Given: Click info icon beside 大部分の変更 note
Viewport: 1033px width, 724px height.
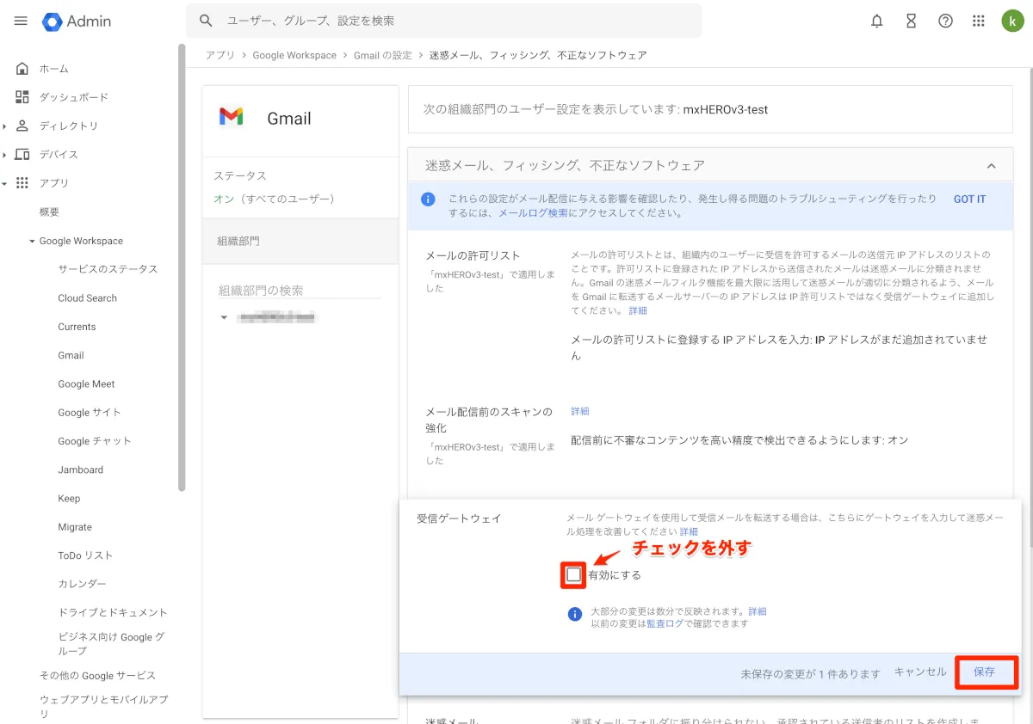Looking at the screenshot, I should 575,614.
